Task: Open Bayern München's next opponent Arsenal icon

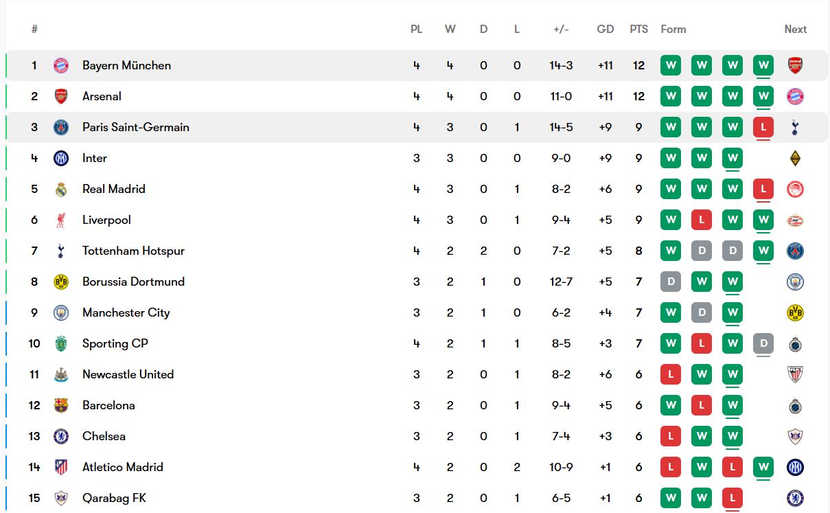Action: click(795, 66)
